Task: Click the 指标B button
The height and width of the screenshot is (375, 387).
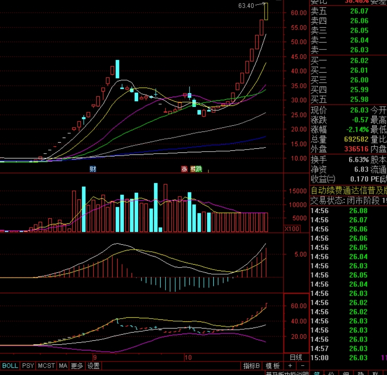Action: click(251, 366)
